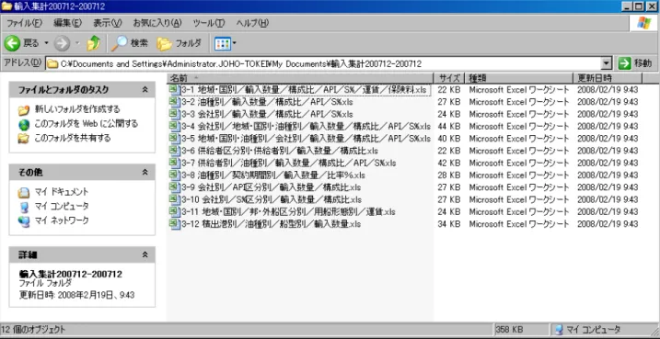Click このフォルダを共有する link

(73, 138)
